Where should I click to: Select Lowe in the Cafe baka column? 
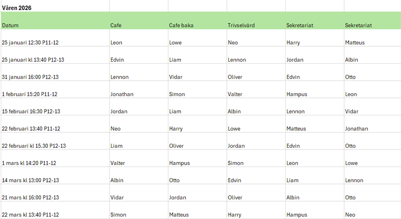click(x=175, y=42)
